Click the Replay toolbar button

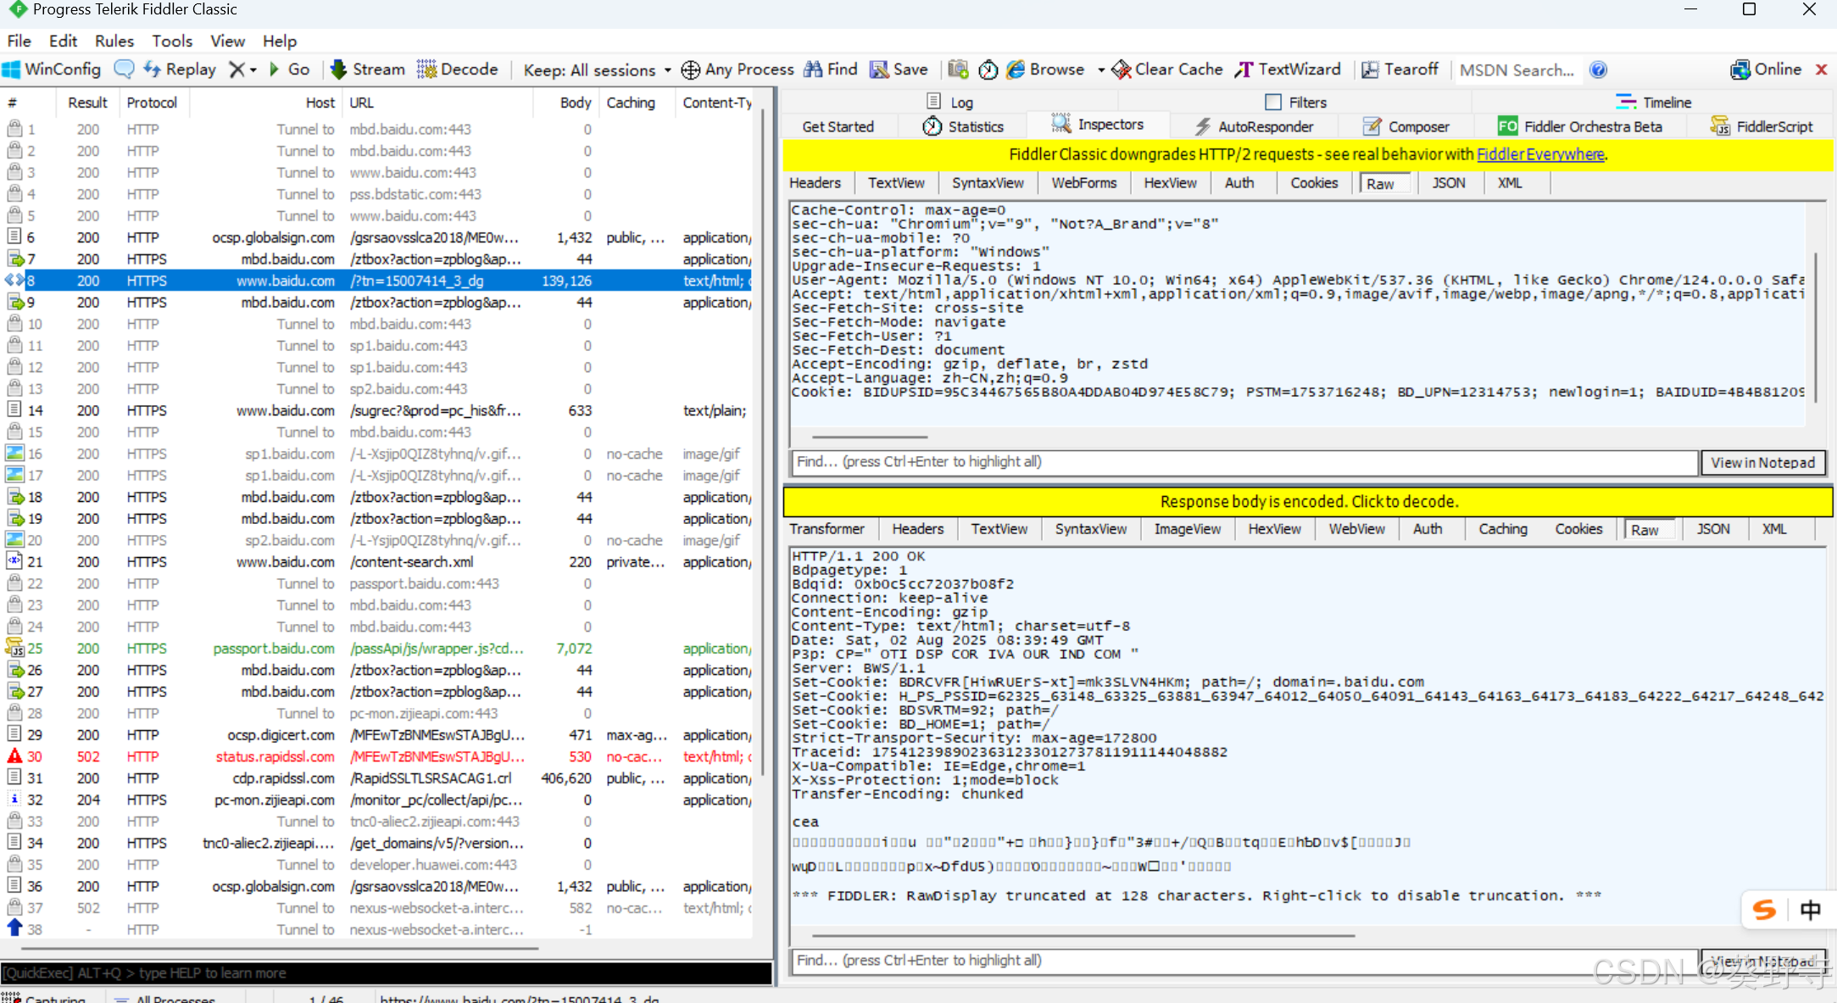coord(180,70)
